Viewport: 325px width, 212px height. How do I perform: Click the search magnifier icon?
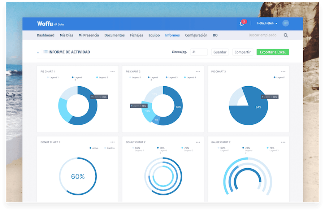[x=286, y=35]
